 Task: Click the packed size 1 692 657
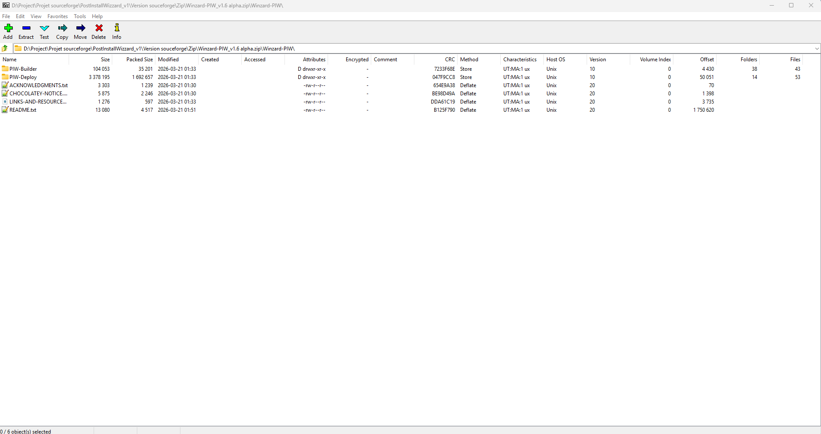[142, 77]
